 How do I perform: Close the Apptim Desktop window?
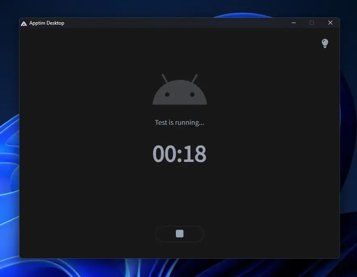tap(330, 23)
